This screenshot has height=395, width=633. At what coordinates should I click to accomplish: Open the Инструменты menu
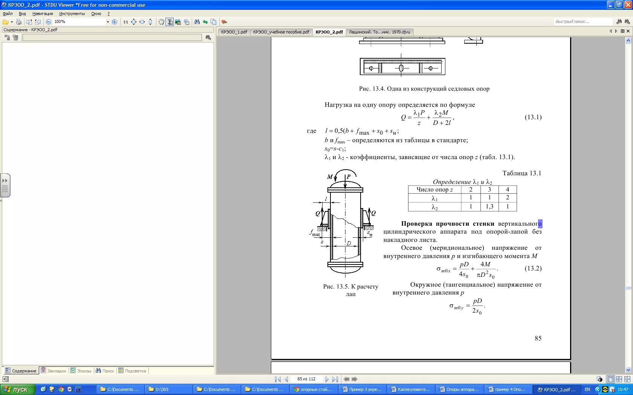(x=72, y=14)
